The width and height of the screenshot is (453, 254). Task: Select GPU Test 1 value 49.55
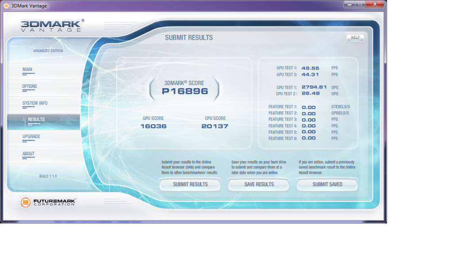tap(310, 68)
